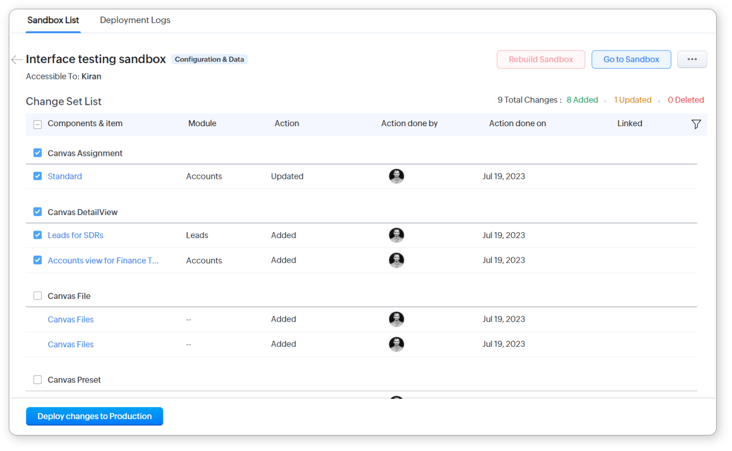Click avatar in second Canvas Files row
Screen dimensions: 732x451
396,344
